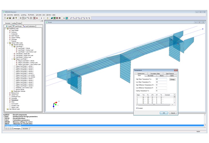Click the yellow Help question icon
This screenshot has height=143, width=209.
[x=16, y=18]
